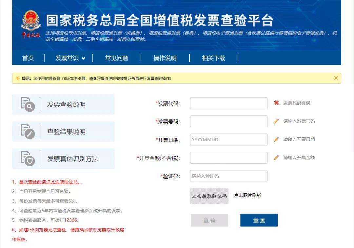The image size is (354, 248).
Task: Open the 相关下载 page
Action: point(213,58)
